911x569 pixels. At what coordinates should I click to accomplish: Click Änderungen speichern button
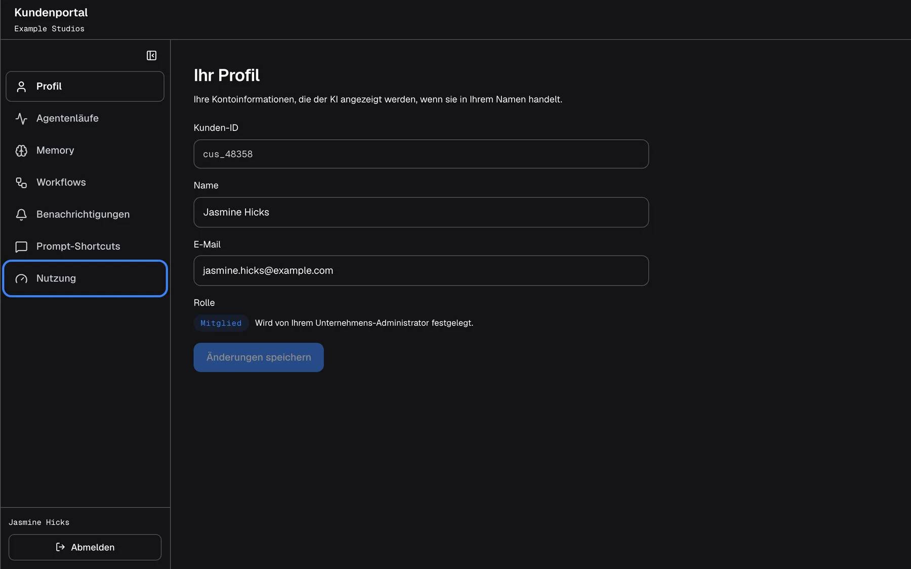(x=259, y=358)
